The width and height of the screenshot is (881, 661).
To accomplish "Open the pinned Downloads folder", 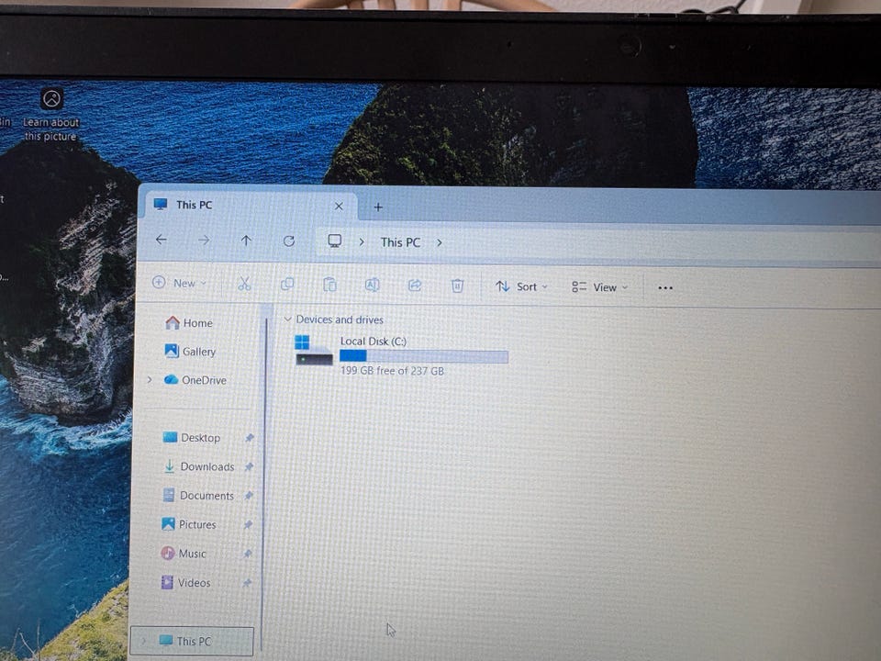I will tap(199, 466).
